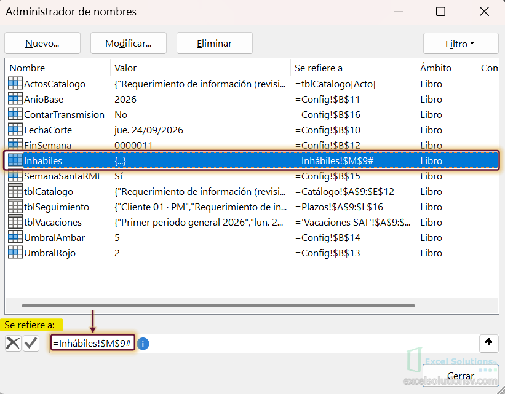Click the reference '=Catálogo!$A$9:$E$12'
This screenshot has width=505, height=394.
pyautogui.click(x=344, y=192)
